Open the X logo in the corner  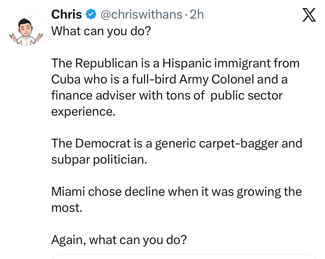click(309, 15)
